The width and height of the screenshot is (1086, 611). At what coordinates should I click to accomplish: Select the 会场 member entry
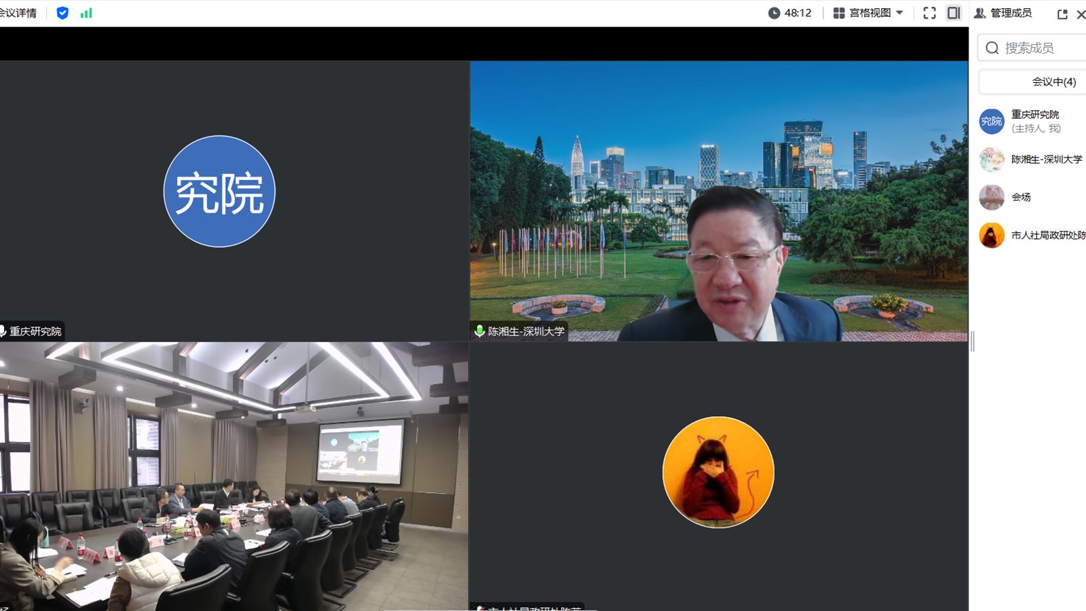click(x=1021, y=198)
